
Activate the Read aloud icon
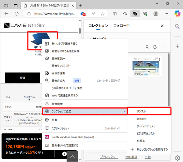(x=93, y=14)
